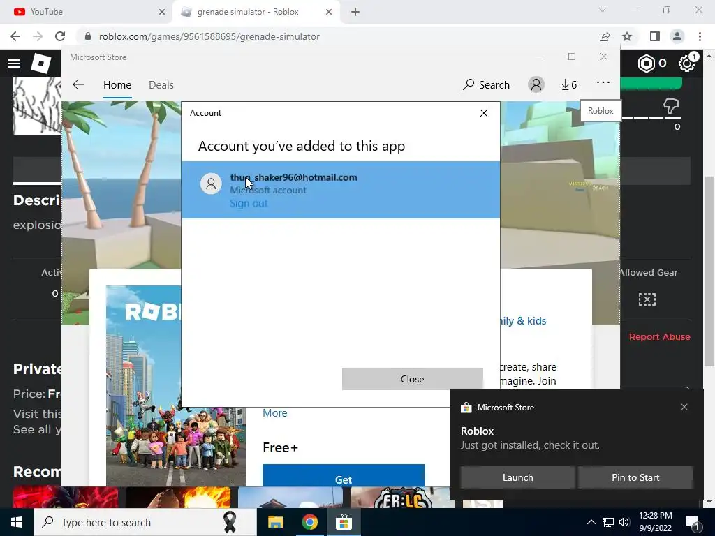Open a new Chrome tab
Viewport: 715px width, 536px height.
coord(355,13)
